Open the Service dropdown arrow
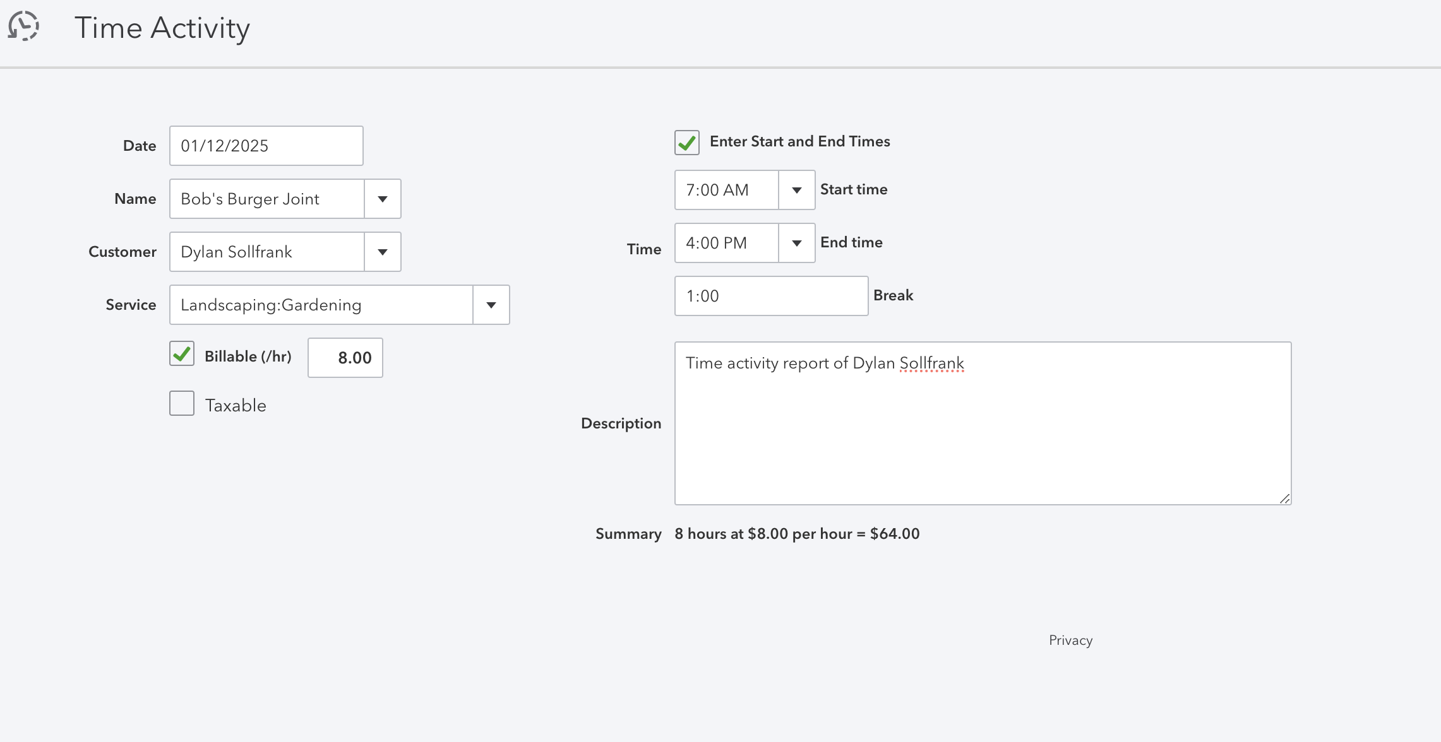The height and width of the screenshot is (742, 1441). tap(491, 305)
